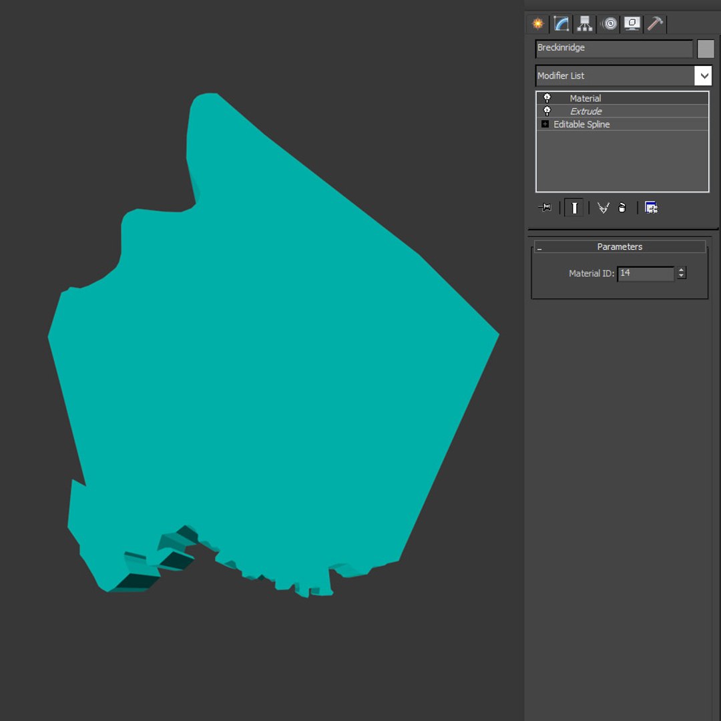Open Configure Modifier Sets icon
This screenshot has width=721, height=721.
(651, 208)
